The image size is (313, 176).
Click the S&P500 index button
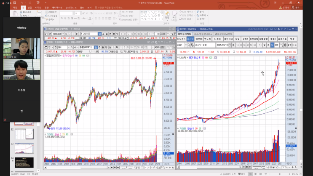(199, 39)
